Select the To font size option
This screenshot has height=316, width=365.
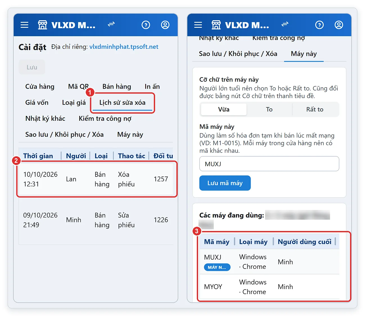tap(269, 109)
